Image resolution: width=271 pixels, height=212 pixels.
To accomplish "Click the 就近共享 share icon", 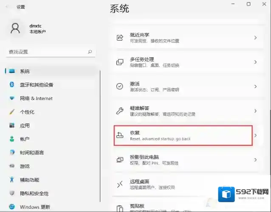I will pos(120,38).
